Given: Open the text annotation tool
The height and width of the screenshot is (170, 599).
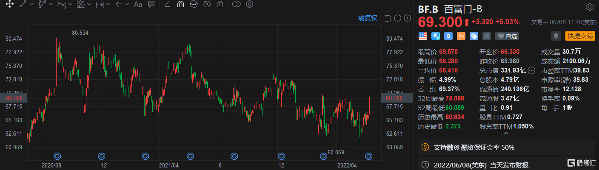Looking at the screenshot, I should point(137,5).
